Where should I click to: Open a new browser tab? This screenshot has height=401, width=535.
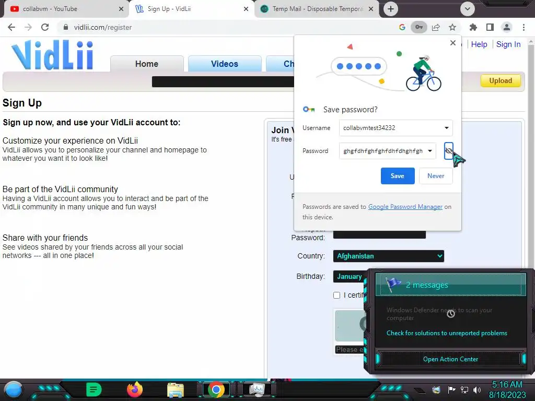pyautogui.click(x=391, y=9)
